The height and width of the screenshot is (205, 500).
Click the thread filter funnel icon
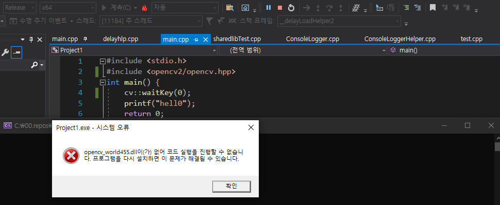[x=209, y=21]
